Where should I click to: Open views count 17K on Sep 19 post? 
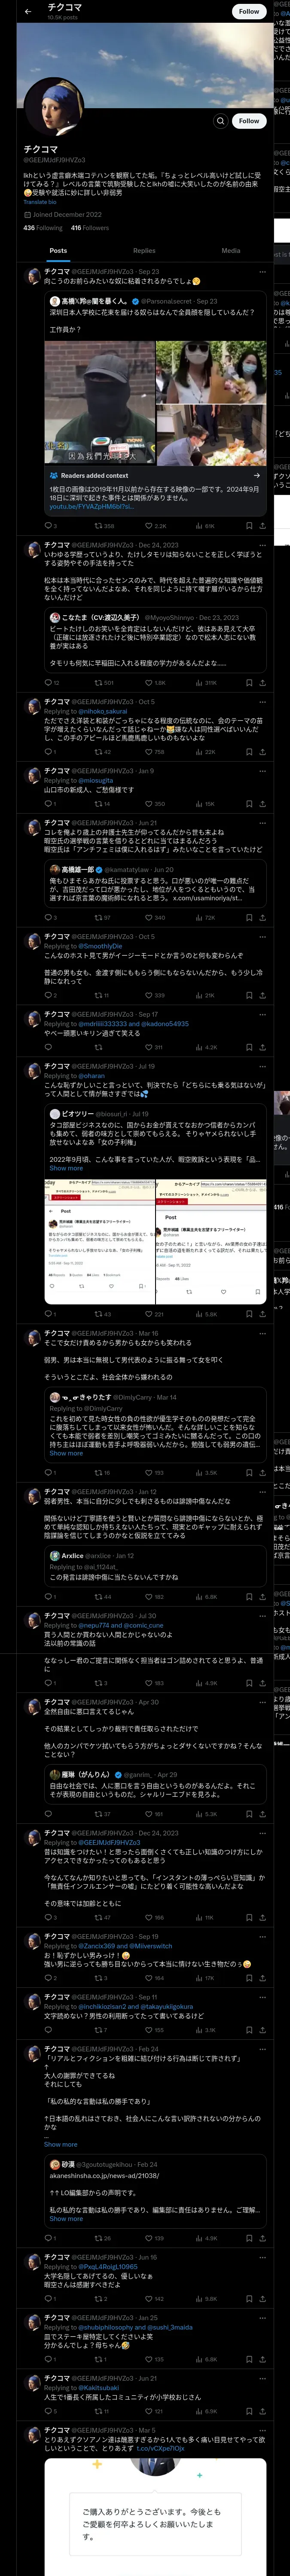tap(205, 1978)
